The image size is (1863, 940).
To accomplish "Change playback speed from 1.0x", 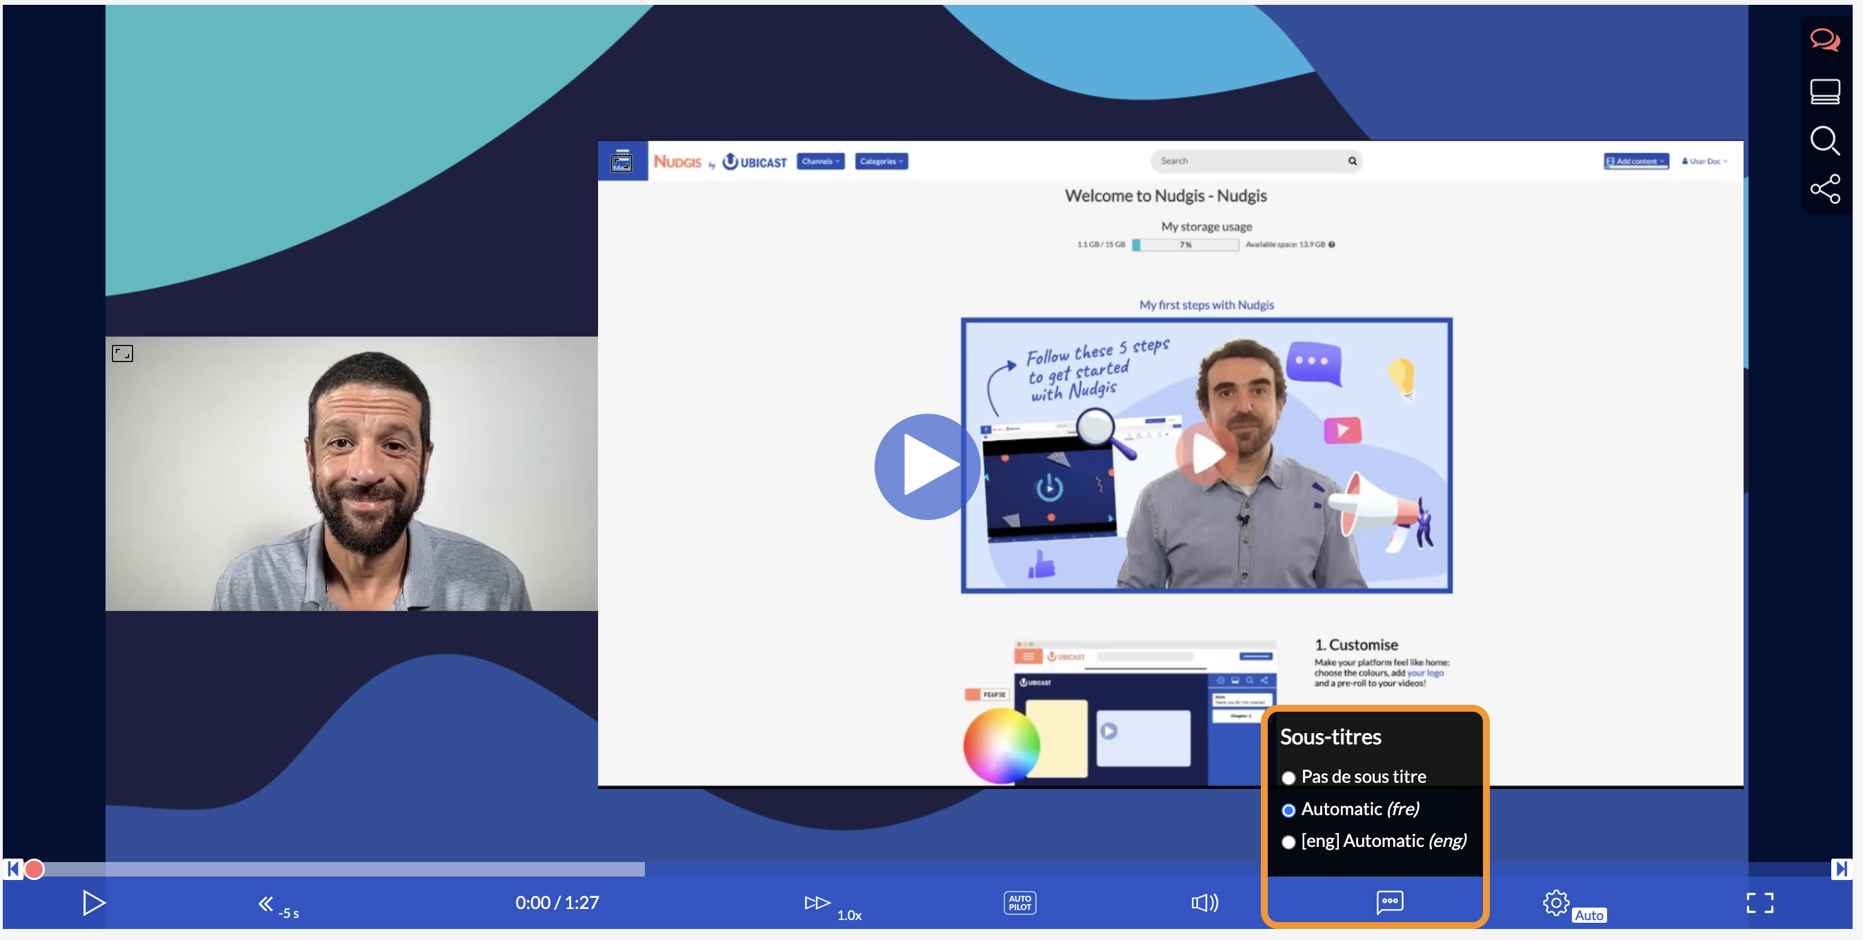I will [x=833, y=905].
